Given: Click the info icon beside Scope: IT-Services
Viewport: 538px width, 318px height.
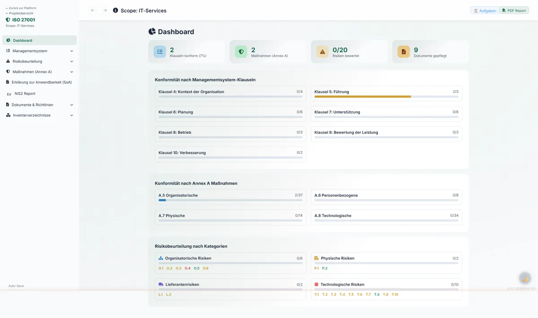Looking at the screenshot, I should coord(116,10).
